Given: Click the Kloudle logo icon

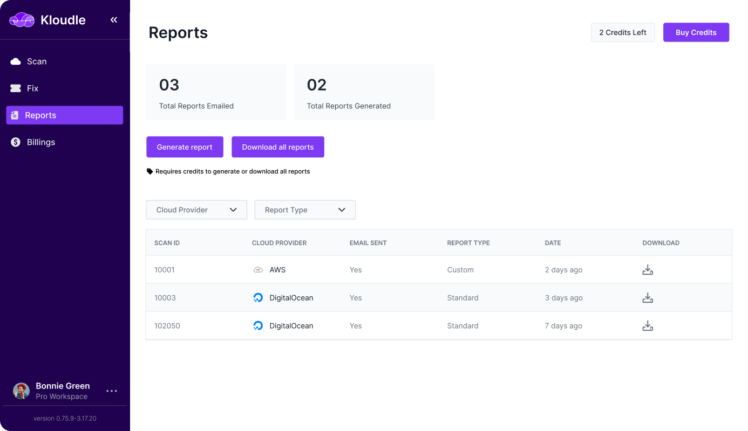Looking at the screenshot, I should 22,20.
